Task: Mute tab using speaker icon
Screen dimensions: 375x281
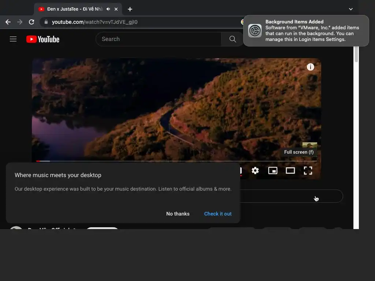Action: [x=108, y=9]
